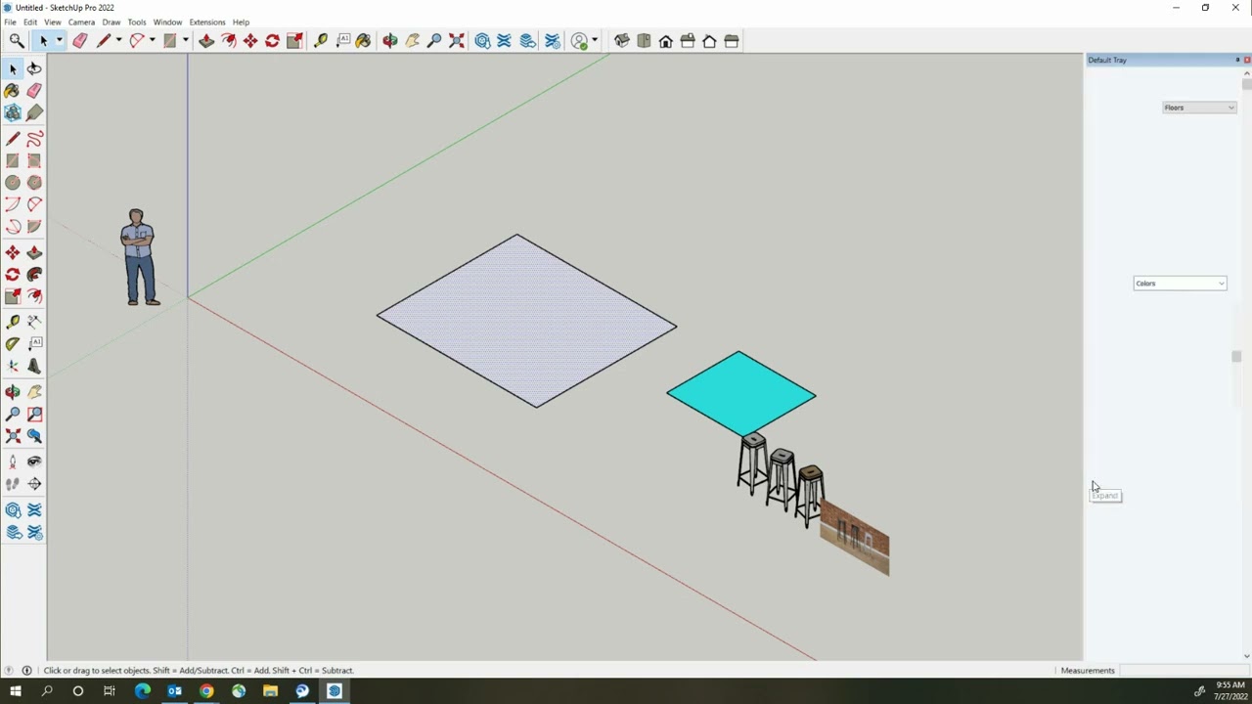Open the File menu

(10, 22)
